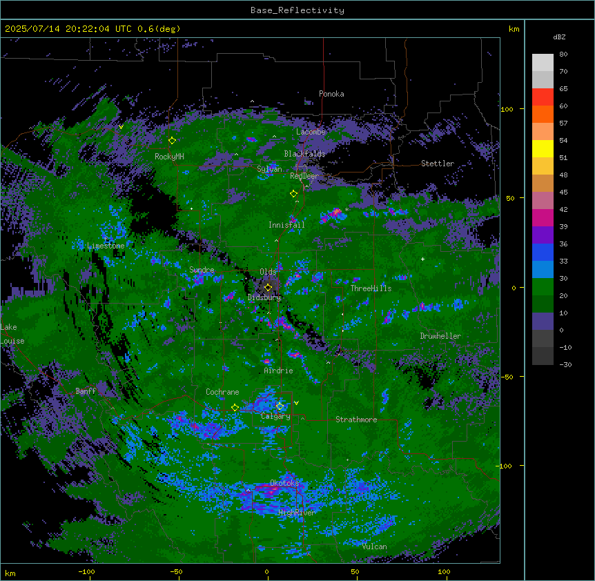Click the Sundre town label
The height and width of the screenshot is (581, 595).
pyautogui.click(x=202, y=270)
